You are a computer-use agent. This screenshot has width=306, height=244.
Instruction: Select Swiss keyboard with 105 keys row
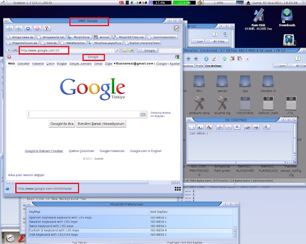(130, 226)
